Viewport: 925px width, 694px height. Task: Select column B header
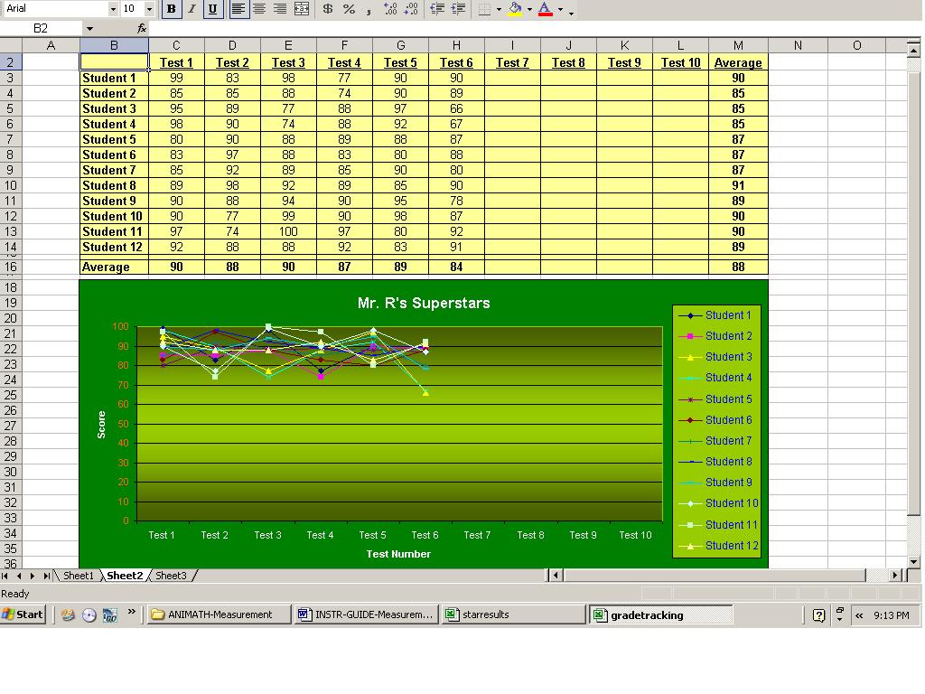point(114,45)
